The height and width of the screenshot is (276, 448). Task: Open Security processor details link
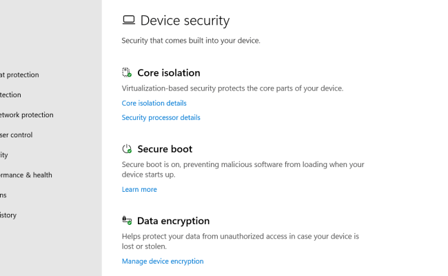[x=161, y=118]
